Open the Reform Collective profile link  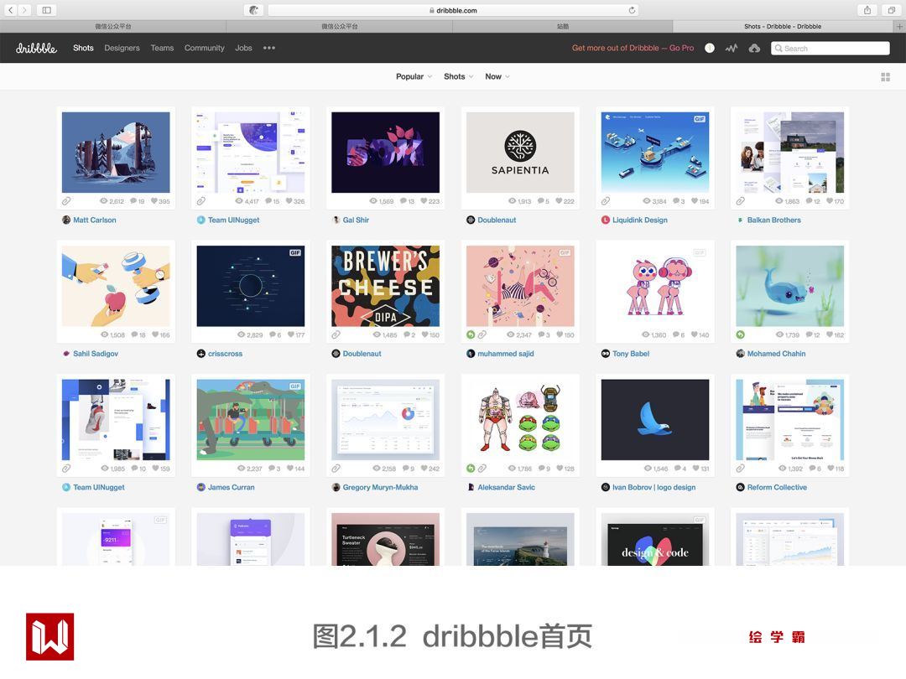pos(777,487)
